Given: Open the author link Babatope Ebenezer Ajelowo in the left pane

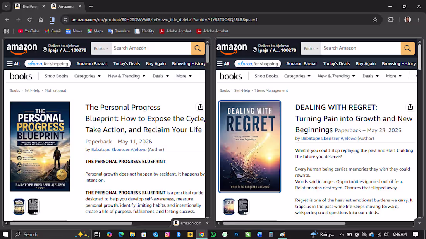Looking at the screenshot, I should point(119,150).
